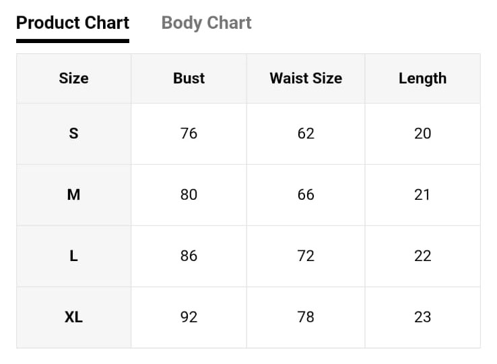The height and width of the screenshot is (364, 497).
Task: Switch to the Body Chart tab
Action: click(x=206, y=23)
